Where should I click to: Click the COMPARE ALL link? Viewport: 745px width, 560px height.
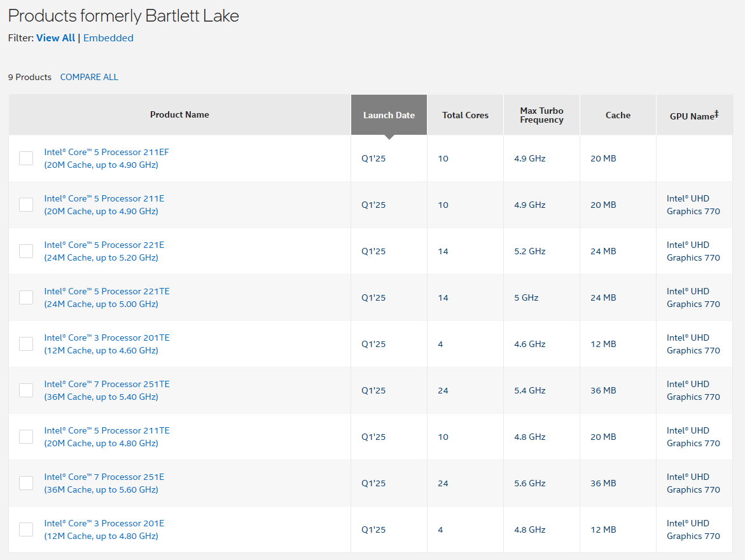click(89, 77)
